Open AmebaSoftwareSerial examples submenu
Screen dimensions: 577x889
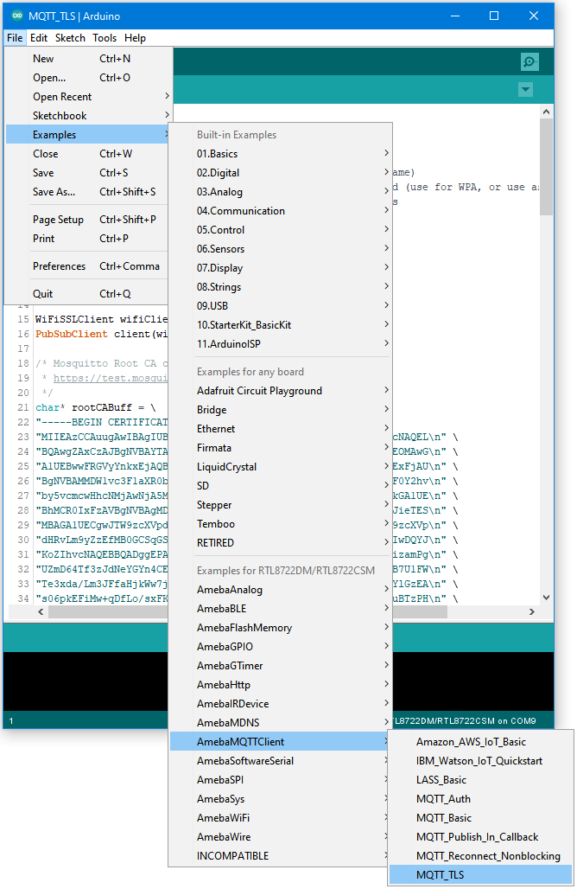[280, 760]
